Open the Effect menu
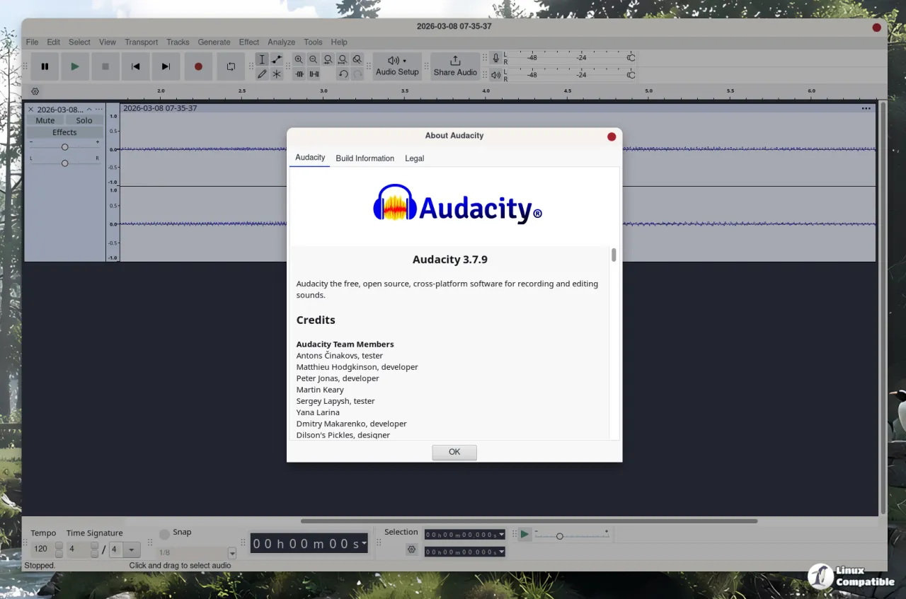906x599 pixels. click(249, 42)
